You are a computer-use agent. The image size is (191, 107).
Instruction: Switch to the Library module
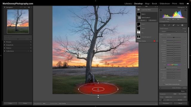point(128,4)
